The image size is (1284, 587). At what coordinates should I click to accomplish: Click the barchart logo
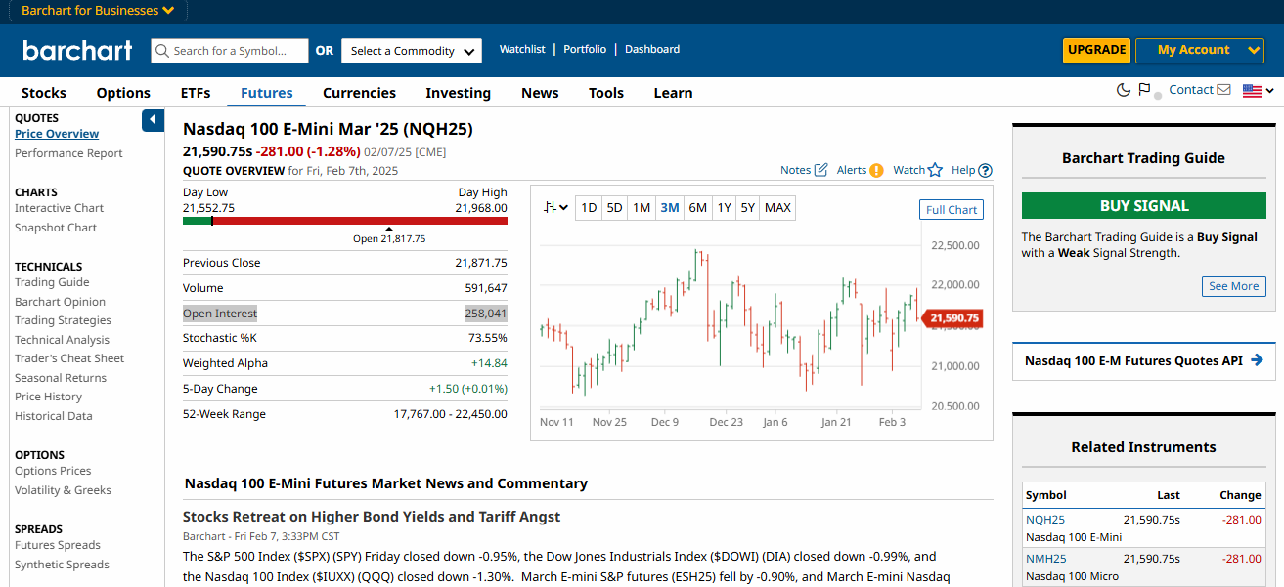pos(77,51)
